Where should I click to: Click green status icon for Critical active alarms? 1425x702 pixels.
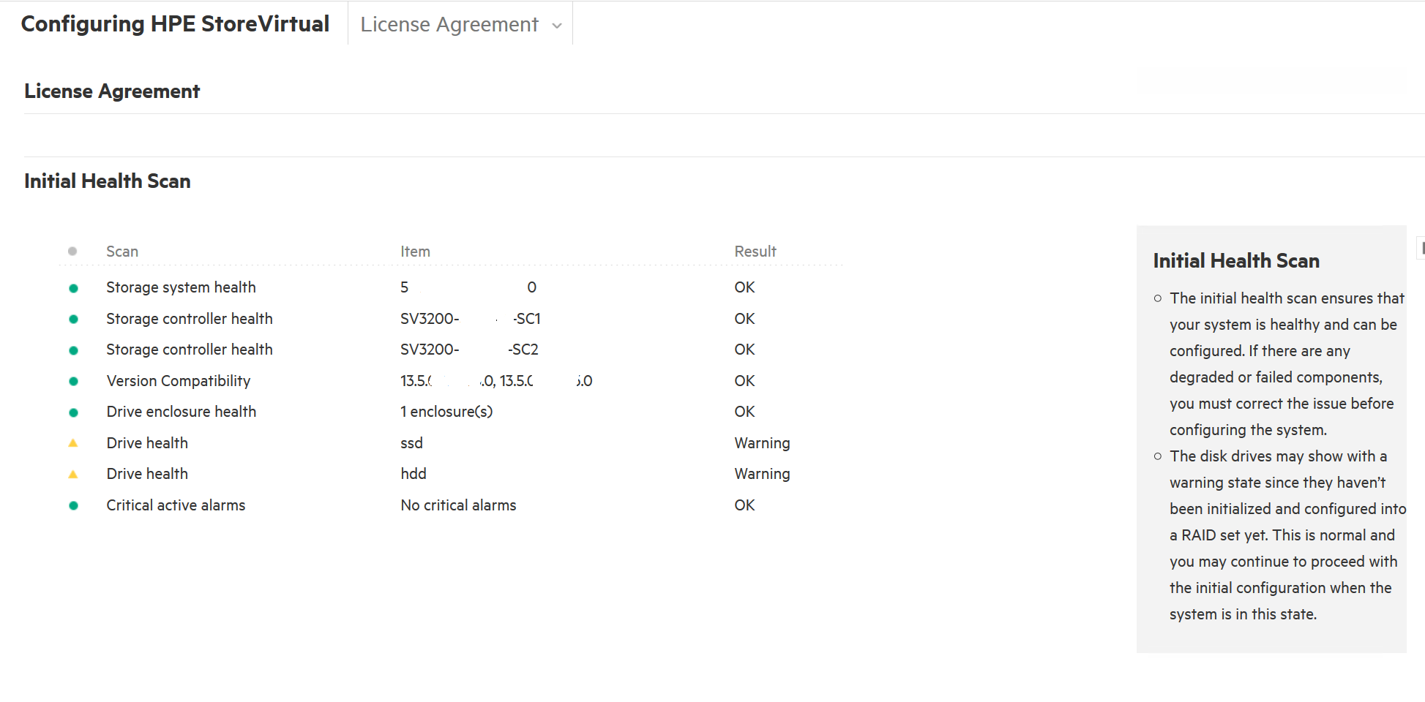[73, 505]
